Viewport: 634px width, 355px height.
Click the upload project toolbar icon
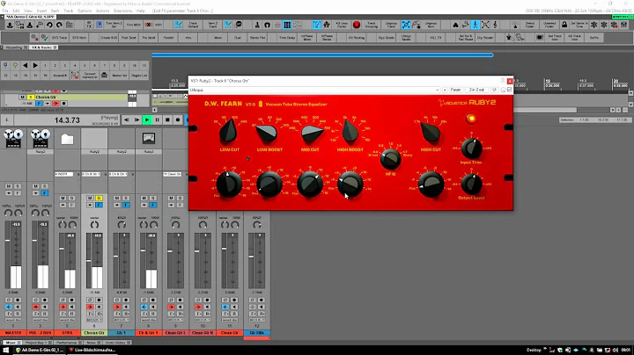[x=10, y=25]
